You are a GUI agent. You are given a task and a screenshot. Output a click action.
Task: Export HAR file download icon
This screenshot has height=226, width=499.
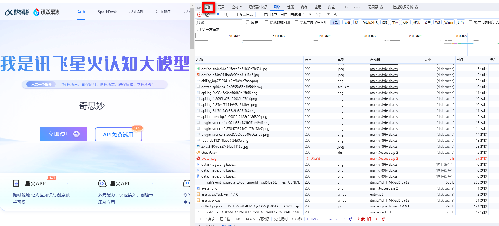click(x=335, y=15)
